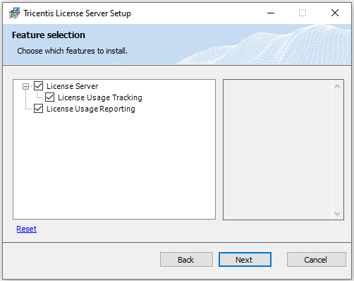Close the Tricentis License Server Setup window
The width and height of the screenshot is (354, 281).
click(x=335, y=13)
